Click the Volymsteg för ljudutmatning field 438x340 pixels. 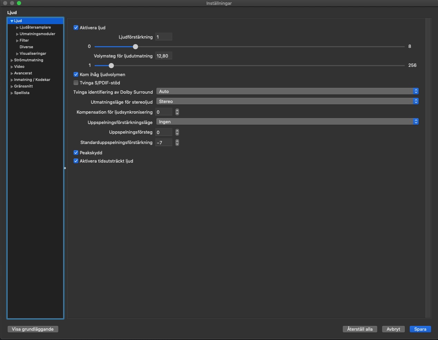tap(164, 56)
